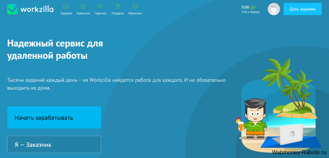This screenshot has height=158, width=329.
Task: Open the 0.00 account balance
Action: click(x=245, y=7)
